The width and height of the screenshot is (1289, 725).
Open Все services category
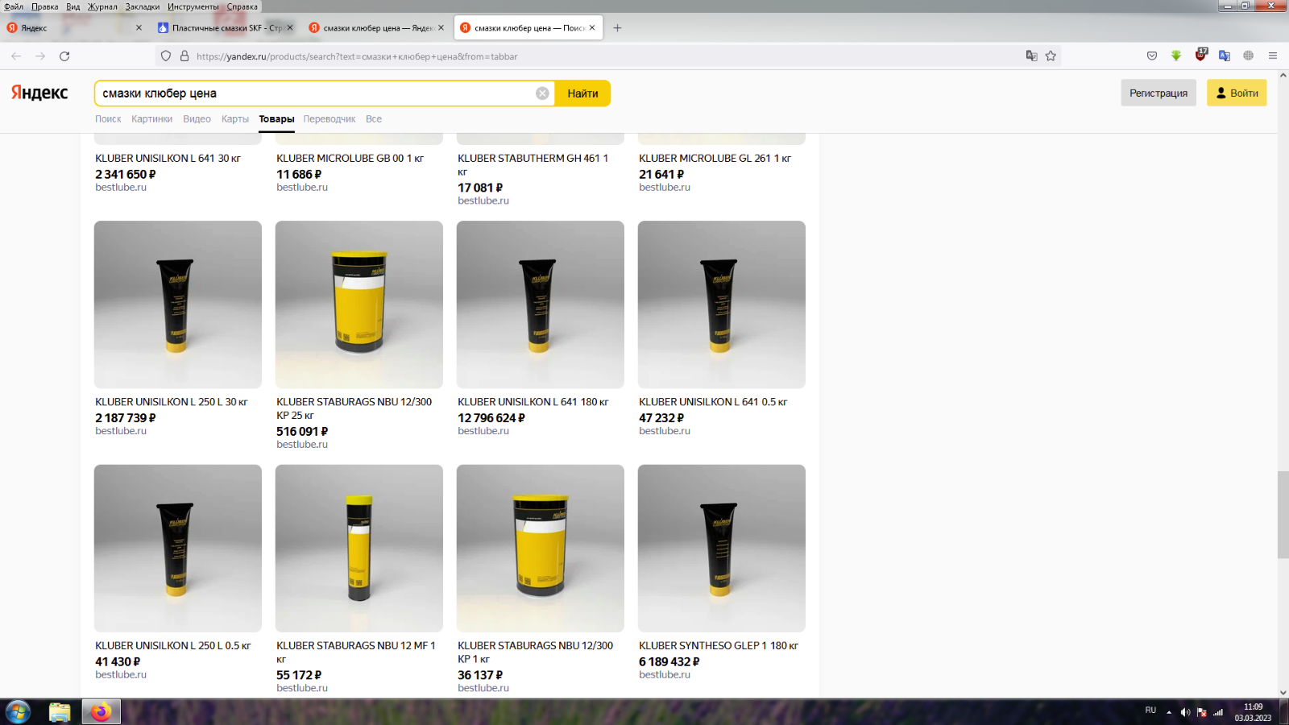point(374,119)
